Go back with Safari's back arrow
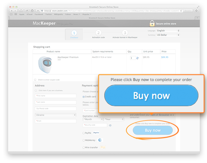This screenshot has height=163, width=207. pyautogui.click(x=12, y=11)
